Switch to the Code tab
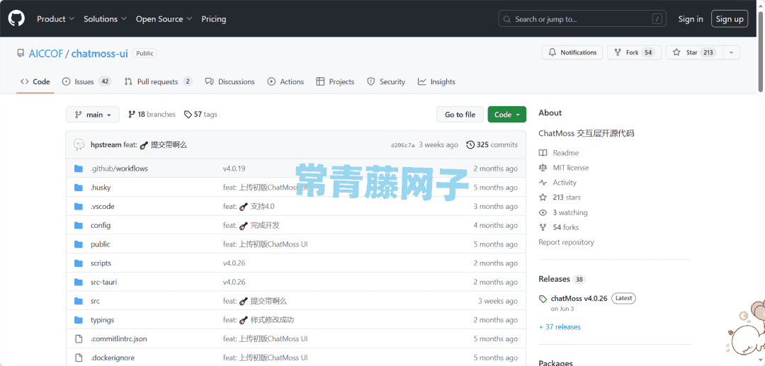The width and height of the screenshot is (765, 366). [35, 82]
